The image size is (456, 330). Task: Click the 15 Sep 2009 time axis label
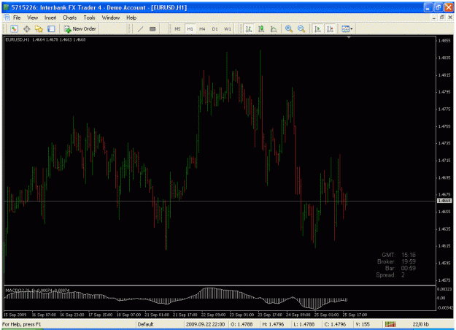click(15, 315)
